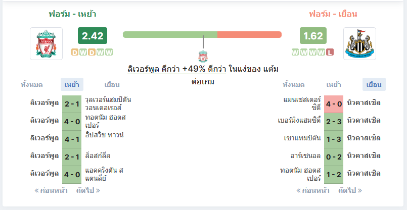The width and height of the screenshot is (407, 210).
Task: Select Newcastle's 'เหย้า' filter tab
Action: pos(334,84)
